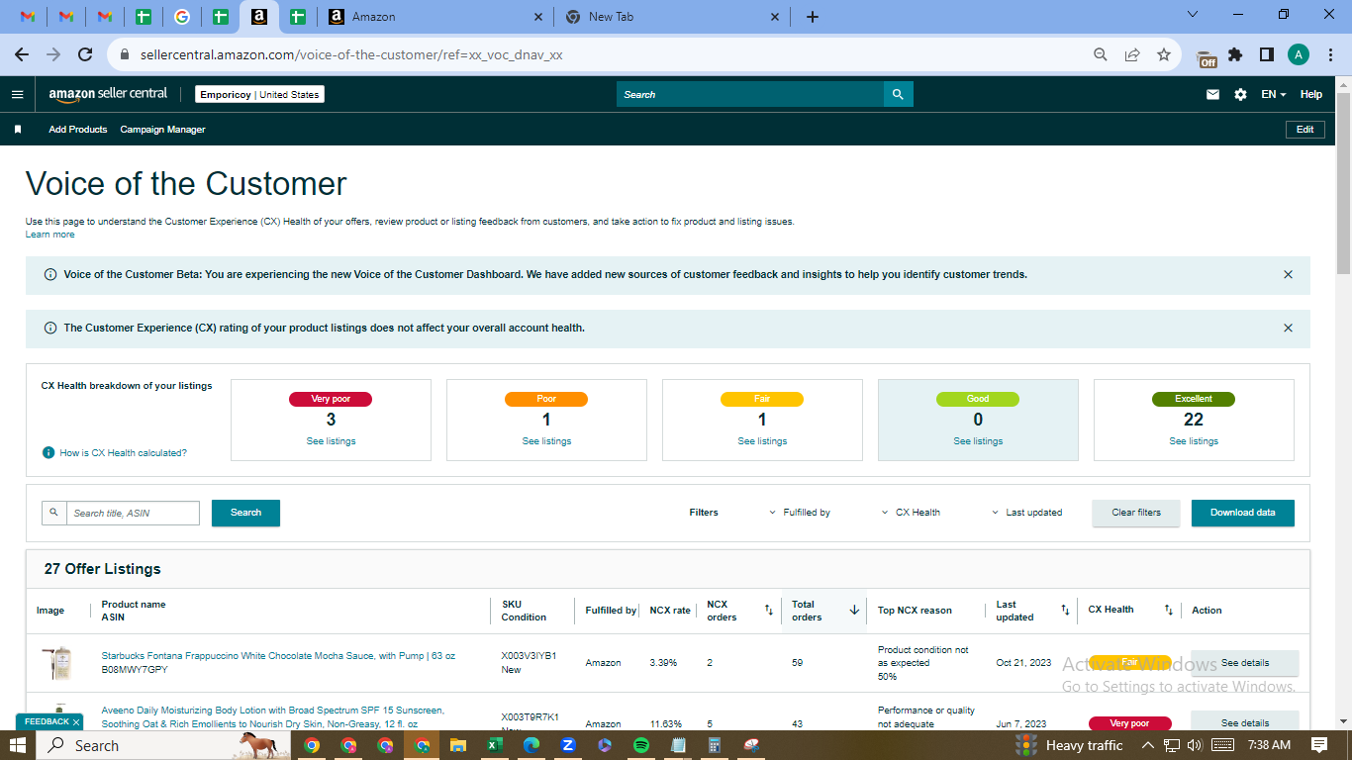This screenshot has width=1352, height=760.
Task: Open the Help menu
Action: pos(1311,95)
